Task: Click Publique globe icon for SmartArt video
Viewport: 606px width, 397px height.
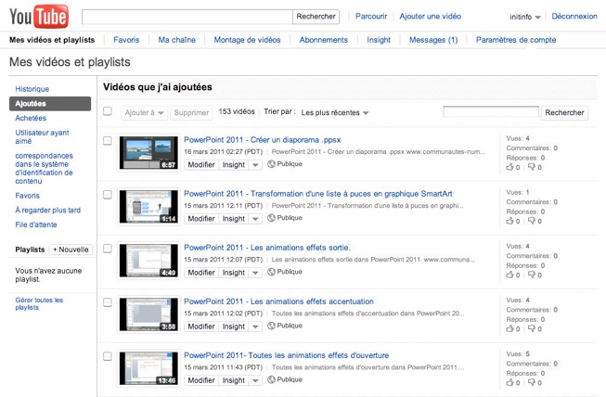Action: click(271, 218)
